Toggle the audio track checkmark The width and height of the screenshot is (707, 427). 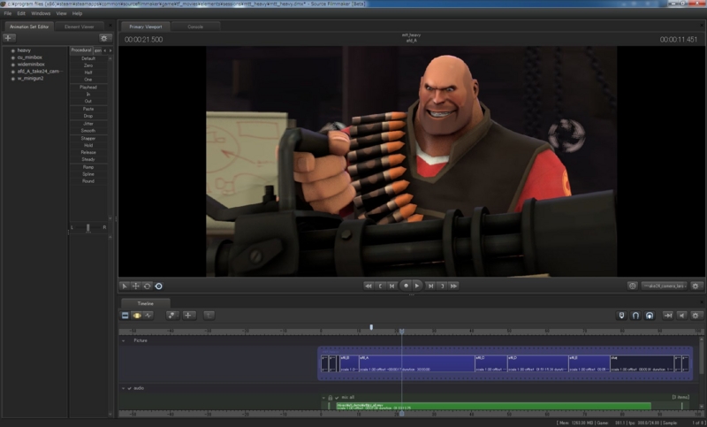pos(129,388)
